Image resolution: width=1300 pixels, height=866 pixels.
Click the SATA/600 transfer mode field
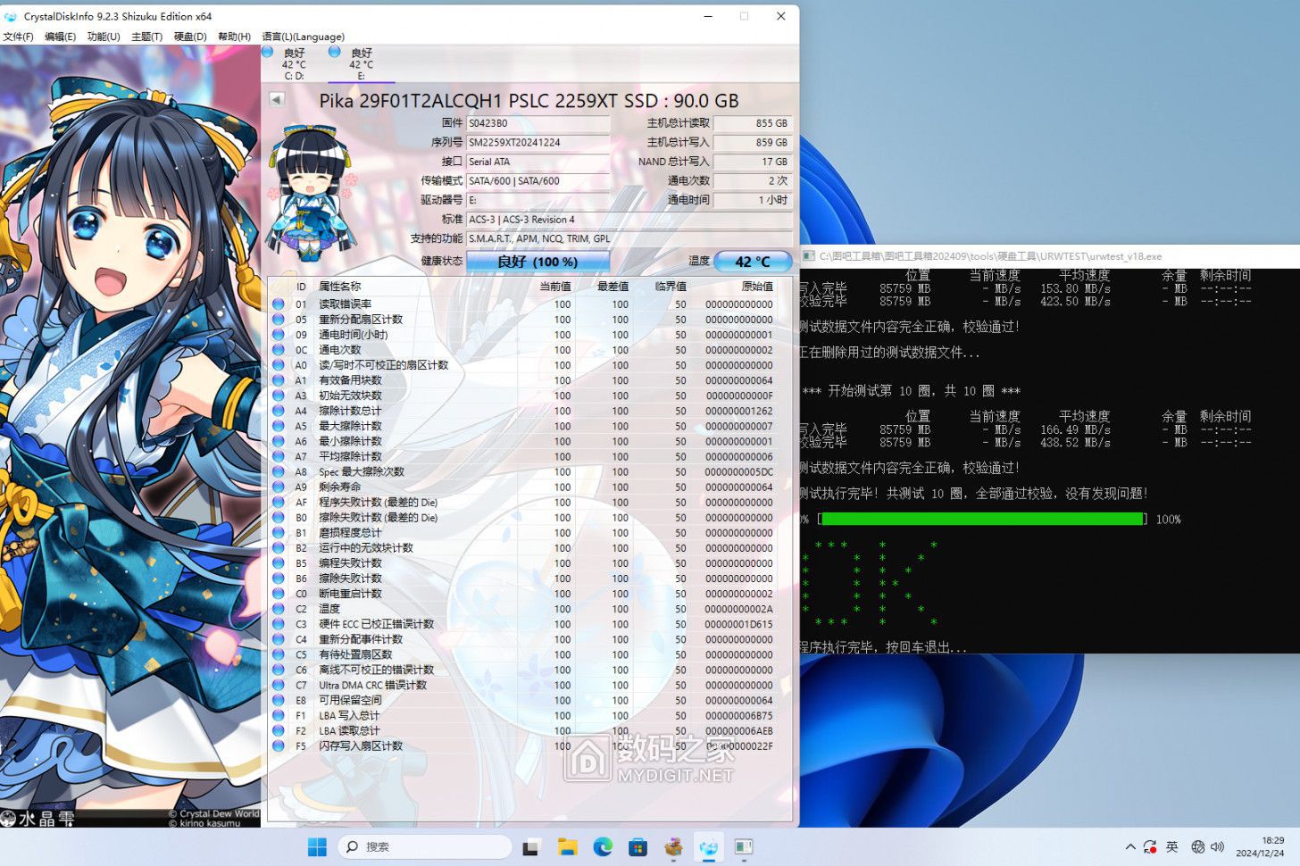point(537,181)
